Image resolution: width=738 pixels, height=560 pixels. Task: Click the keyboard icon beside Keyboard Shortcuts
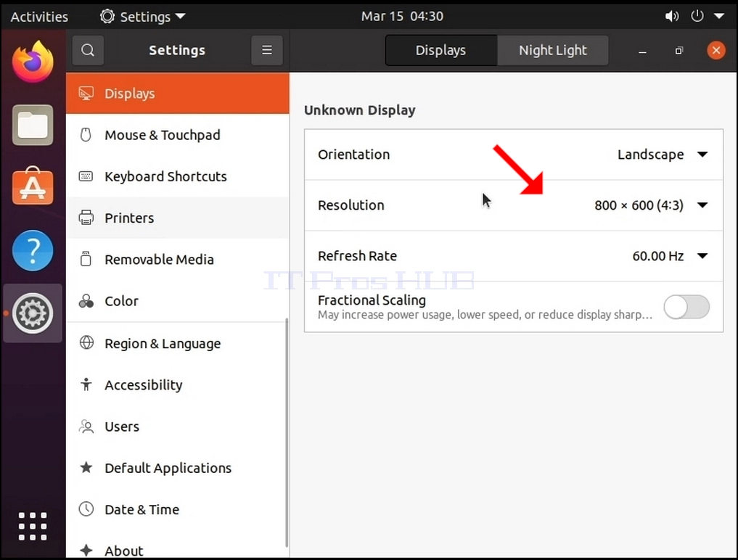(86, 176)
